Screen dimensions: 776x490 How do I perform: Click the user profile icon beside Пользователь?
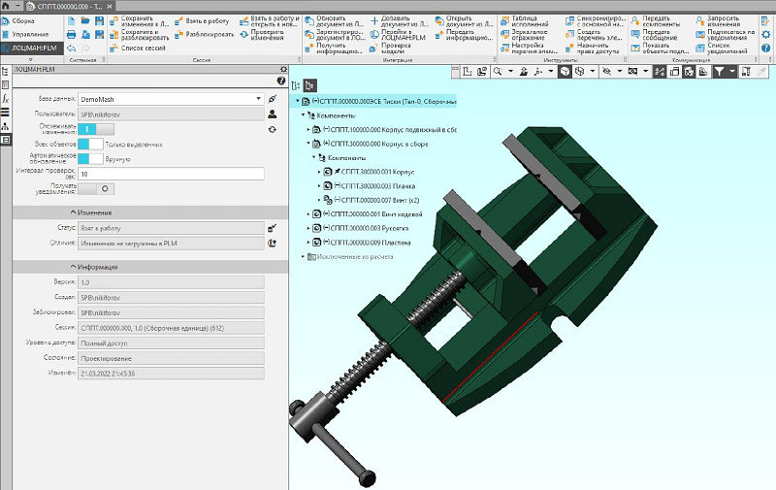pos(273,114)
